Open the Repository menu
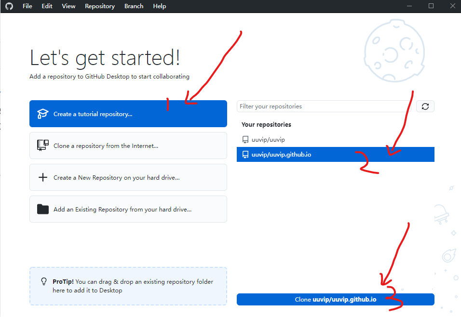 [100, 6]
